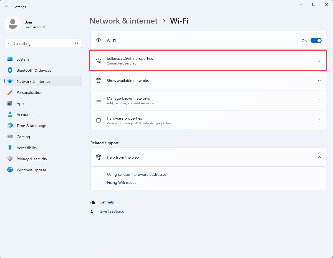The height and width of the screenshot is (258, 333).
Task: Click Give feedback
Action: (111, 211)
